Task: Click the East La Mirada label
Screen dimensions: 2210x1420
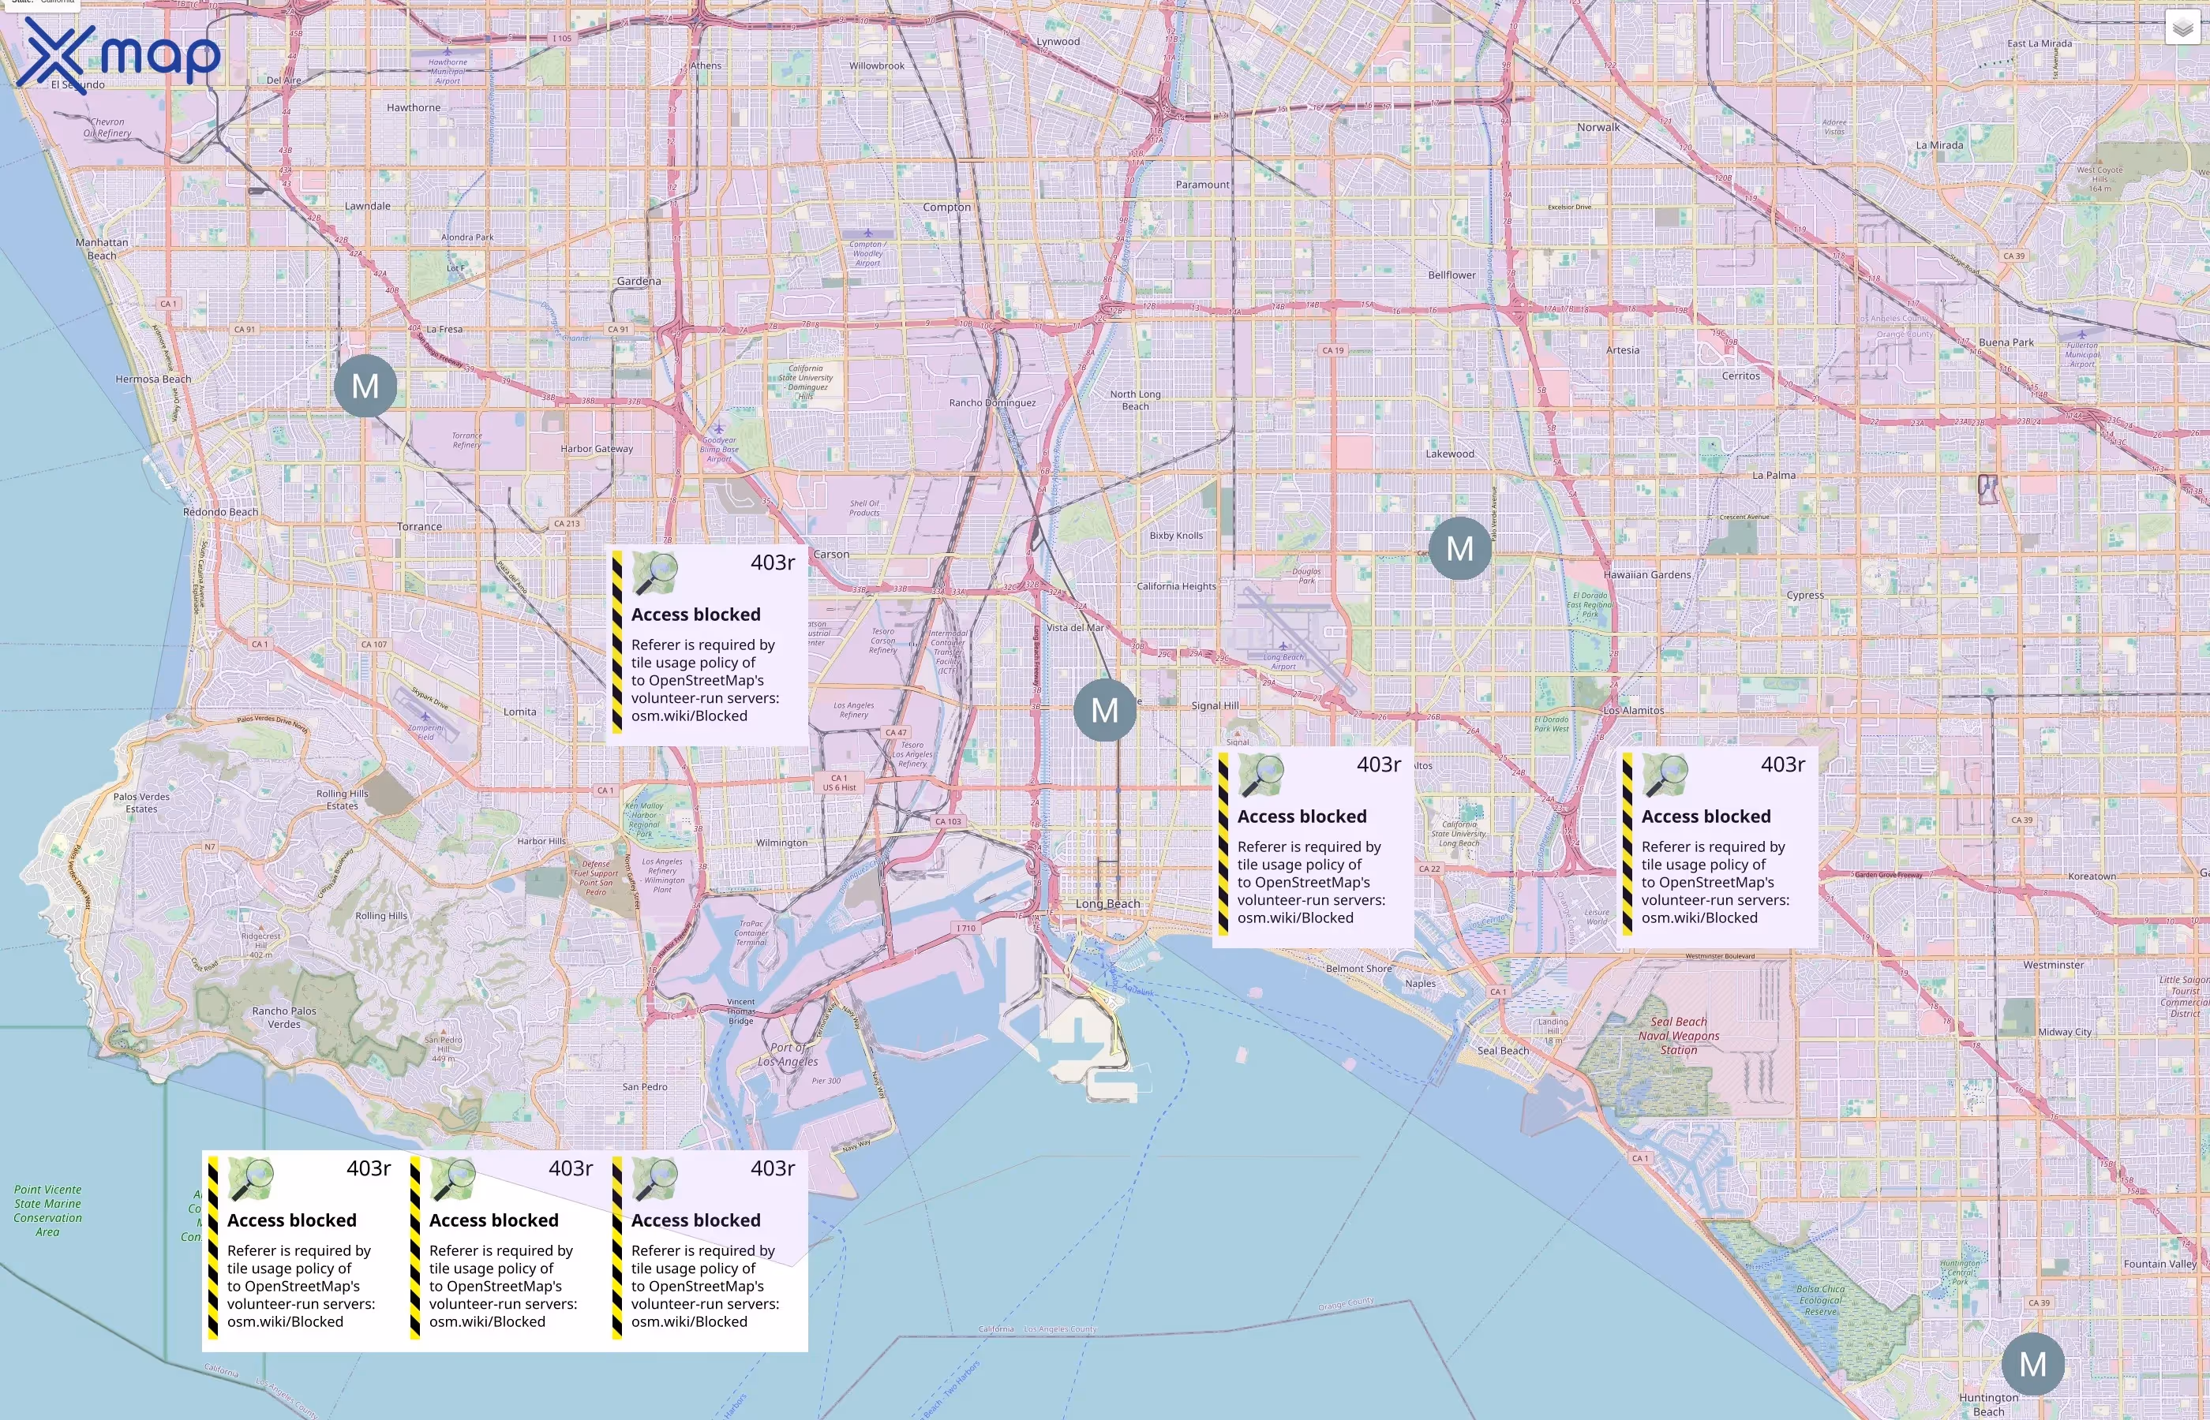Action: coord(2040,43)
